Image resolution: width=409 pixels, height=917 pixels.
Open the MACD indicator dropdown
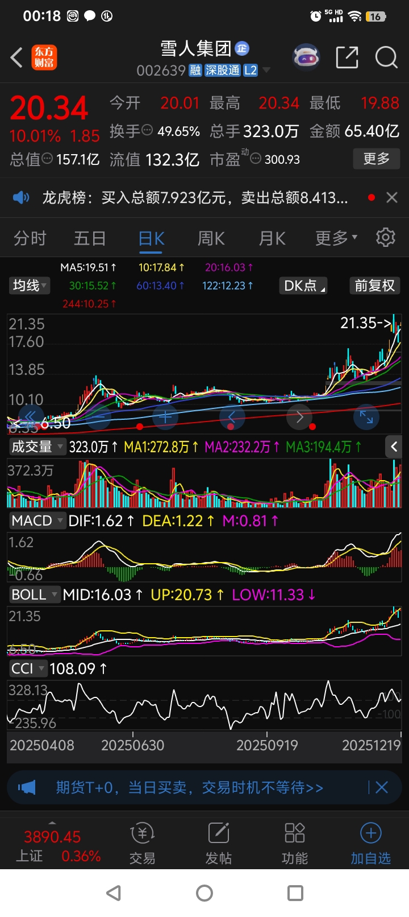tap(37, 521)
